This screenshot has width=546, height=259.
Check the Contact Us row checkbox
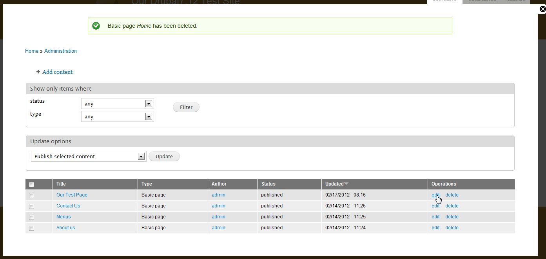point(32,206)
